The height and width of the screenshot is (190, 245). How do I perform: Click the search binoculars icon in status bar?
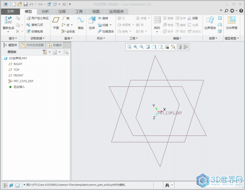click(x=167, y=185)
